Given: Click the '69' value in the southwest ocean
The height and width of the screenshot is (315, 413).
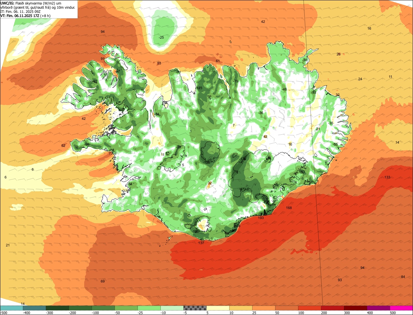Looking at the screenshot, I should [103, 282].
